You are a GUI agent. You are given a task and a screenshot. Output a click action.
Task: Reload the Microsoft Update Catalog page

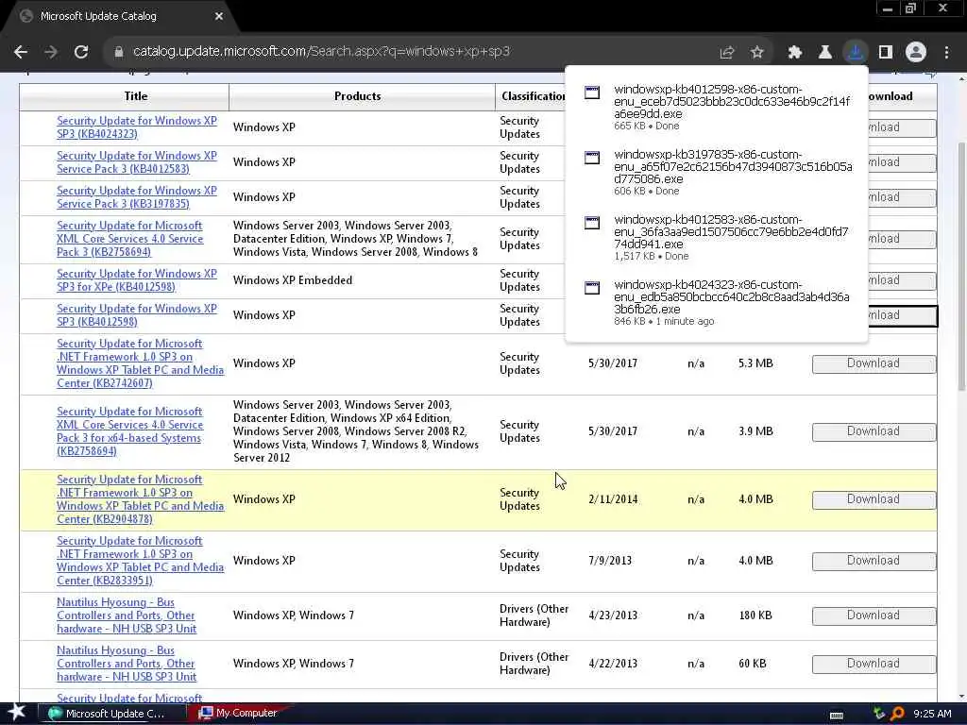81,52
